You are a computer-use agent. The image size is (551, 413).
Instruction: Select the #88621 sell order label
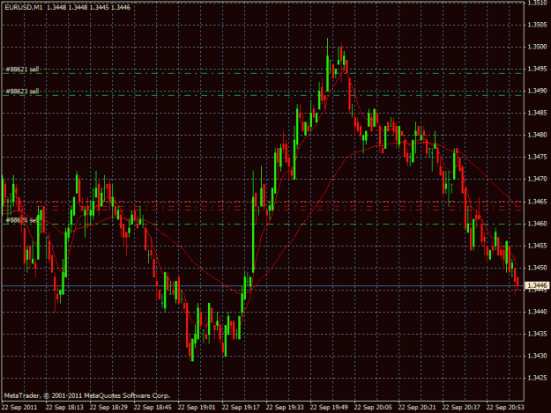(22, 69)
